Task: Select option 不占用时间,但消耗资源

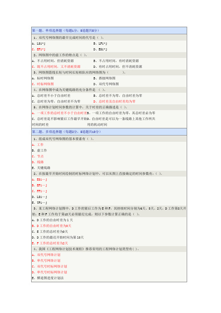Action: (x=53, y=61)
